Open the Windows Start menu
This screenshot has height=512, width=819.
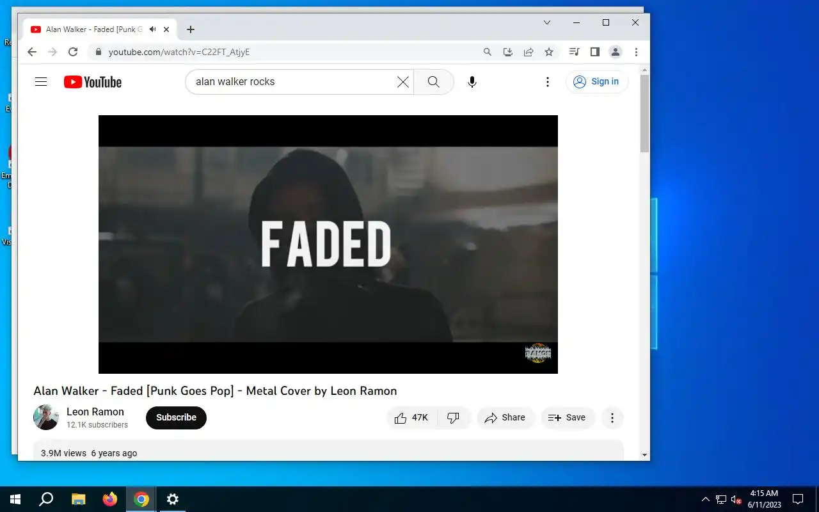[15, 499]
